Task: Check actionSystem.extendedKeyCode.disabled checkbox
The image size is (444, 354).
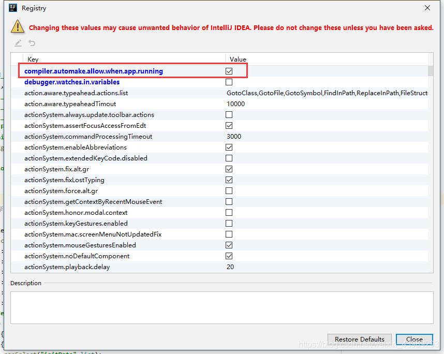Action: point(229,158)
